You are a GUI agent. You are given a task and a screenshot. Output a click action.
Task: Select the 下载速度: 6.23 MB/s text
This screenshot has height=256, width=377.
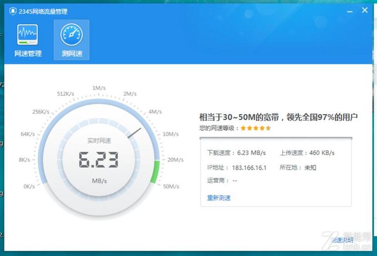click(x=237, y=153)
